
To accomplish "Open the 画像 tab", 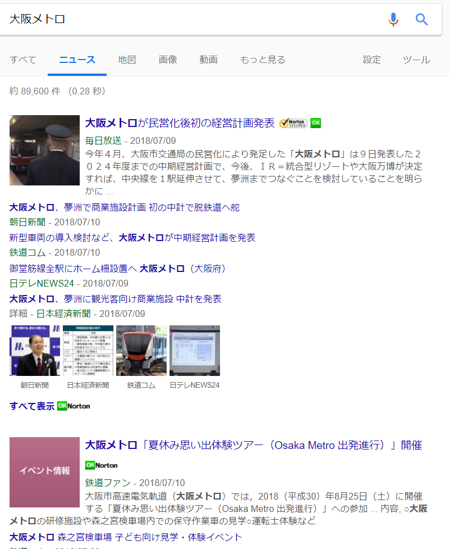I will pyautogui.click(x=168, y=60).
